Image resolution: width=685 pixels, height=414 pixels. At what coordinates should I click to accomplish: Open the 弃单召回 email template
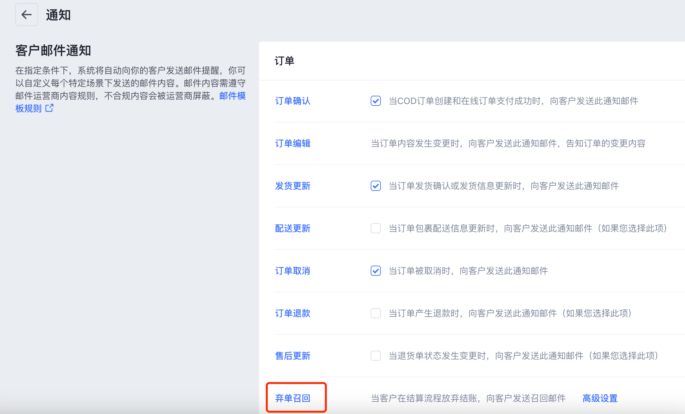coord(292,398)
